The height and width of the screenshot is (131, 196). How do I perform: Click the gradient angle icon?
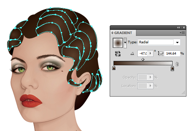[x=132, y=54]
